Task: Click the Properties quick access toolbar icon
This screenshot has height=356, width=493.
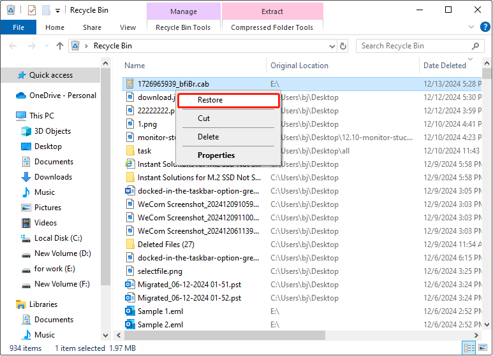Action: tap(32, 10)
